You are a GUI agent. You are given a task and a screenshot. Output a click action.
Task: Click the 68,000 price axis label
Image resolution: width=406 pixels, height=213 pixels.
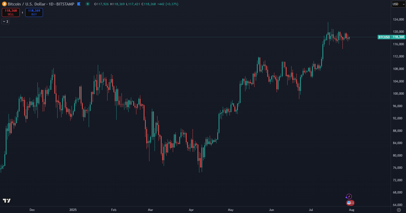(x=398, y=192)
